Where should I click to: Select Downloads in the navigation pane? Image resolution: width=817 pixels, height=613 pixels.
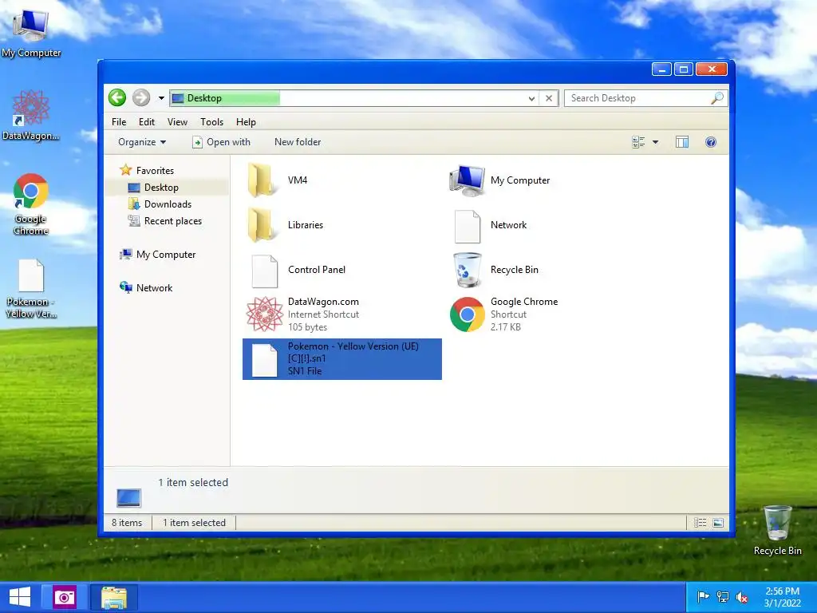168,204
